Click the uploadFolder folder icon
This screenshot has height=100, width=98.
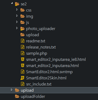[x=17, y=97]
